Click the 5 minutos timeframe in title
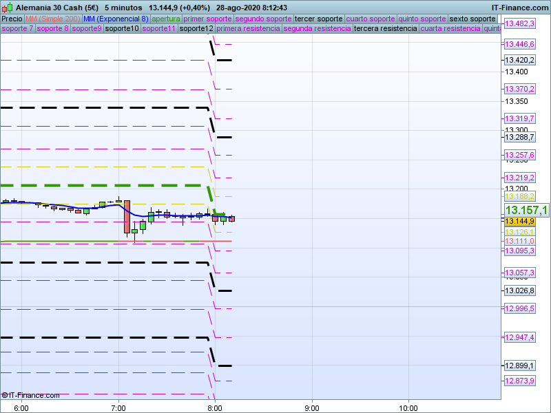The image size is (551, 413). click(123, 8)
